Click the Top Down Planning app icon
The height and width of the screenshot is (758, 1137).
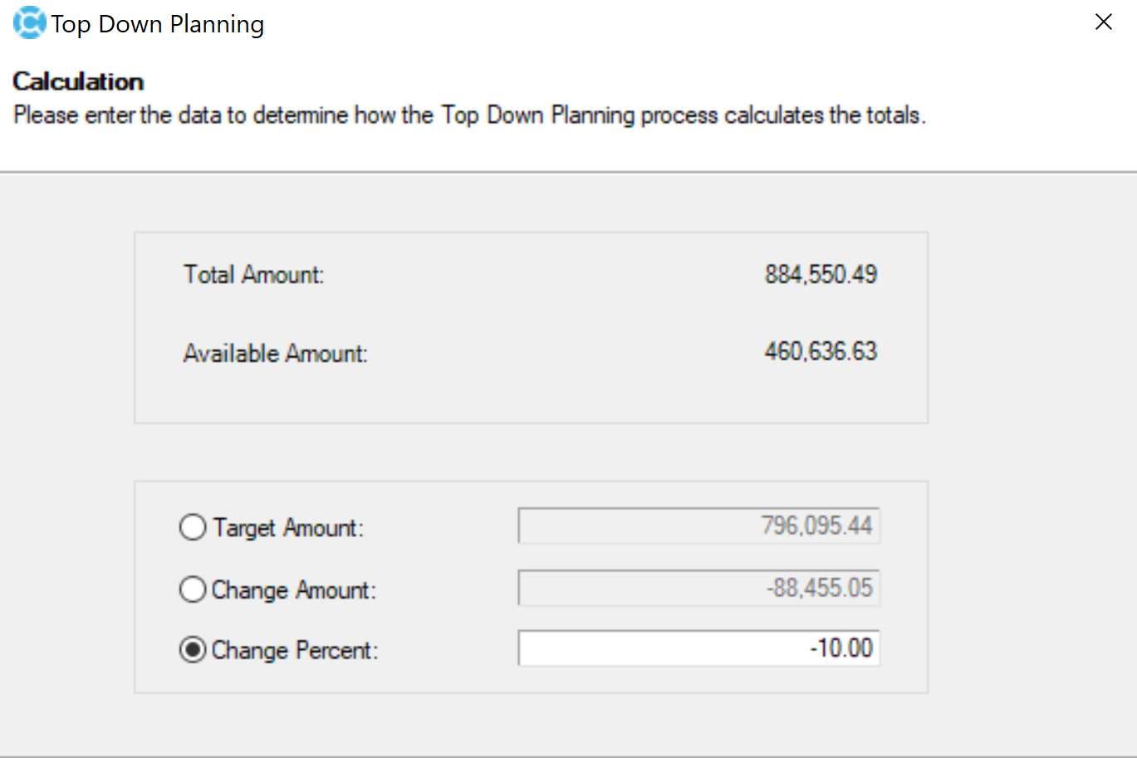[29, 23]
